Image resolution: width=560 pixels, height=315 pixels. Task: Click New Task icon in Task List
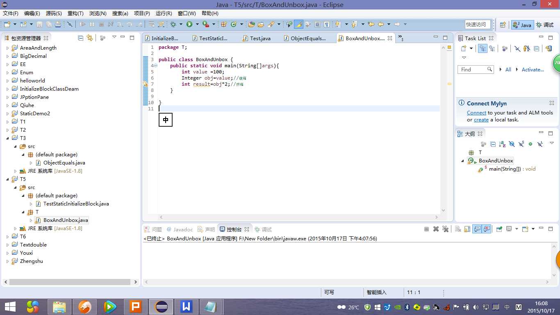point(464,48)
